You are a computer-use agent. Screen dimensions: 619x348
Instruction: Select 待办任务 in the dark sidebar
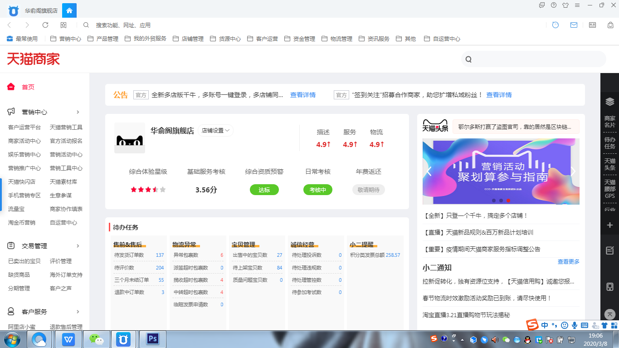pyautogui.click(x=610, y=143)
